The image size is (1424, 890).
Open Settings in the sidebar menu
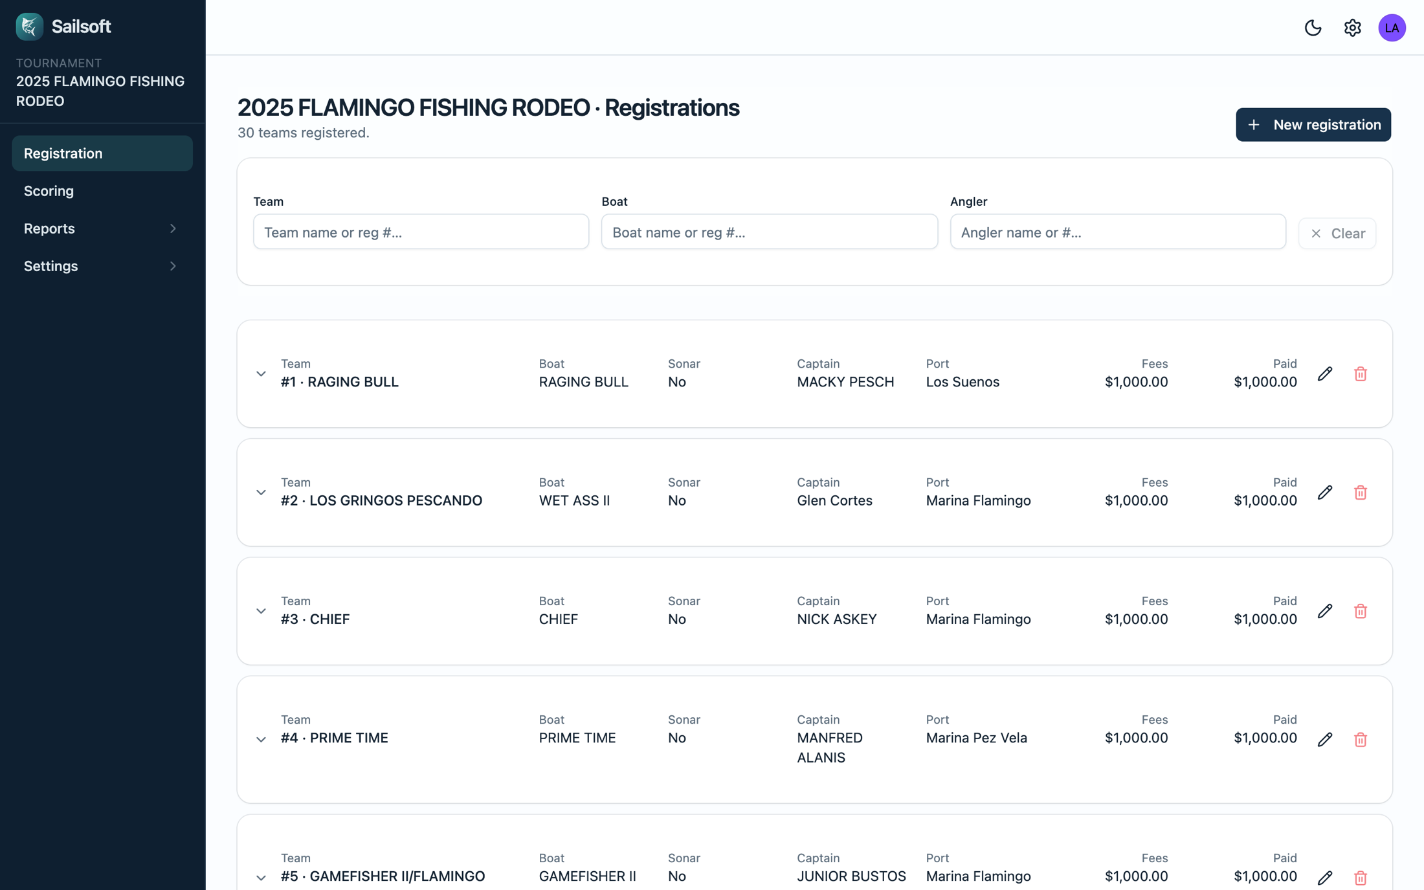102,266
